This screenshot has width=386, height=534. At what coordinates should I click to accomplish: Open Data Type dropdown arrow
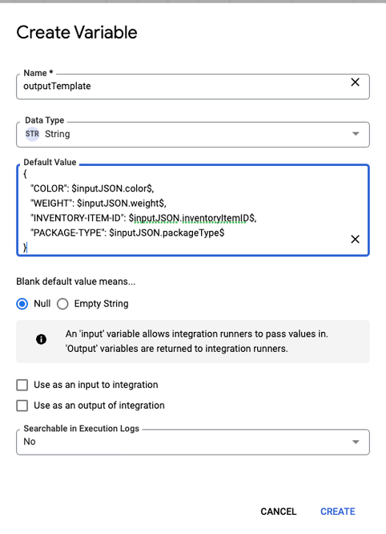356,134
